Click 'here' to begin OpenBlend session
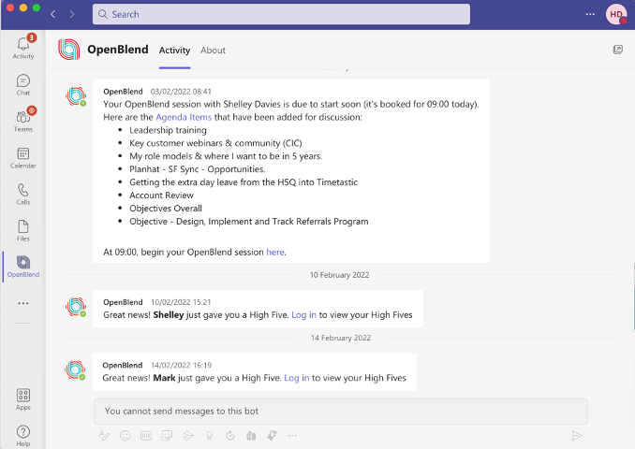The image size is (635, 449). [x=275, y=252]
